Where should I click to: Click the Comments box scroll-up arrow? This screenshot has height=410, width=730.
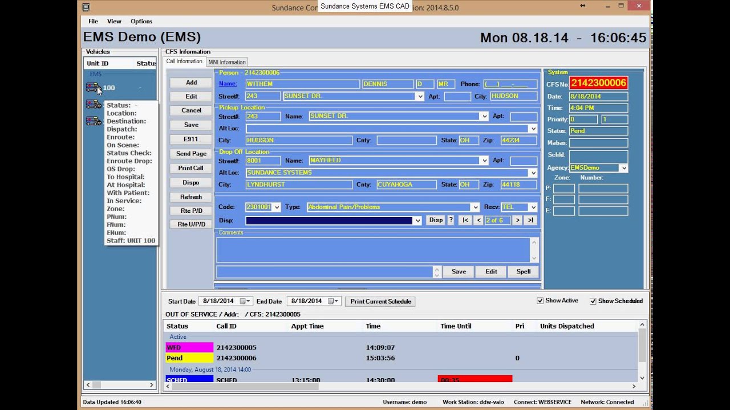click(534, 243)
